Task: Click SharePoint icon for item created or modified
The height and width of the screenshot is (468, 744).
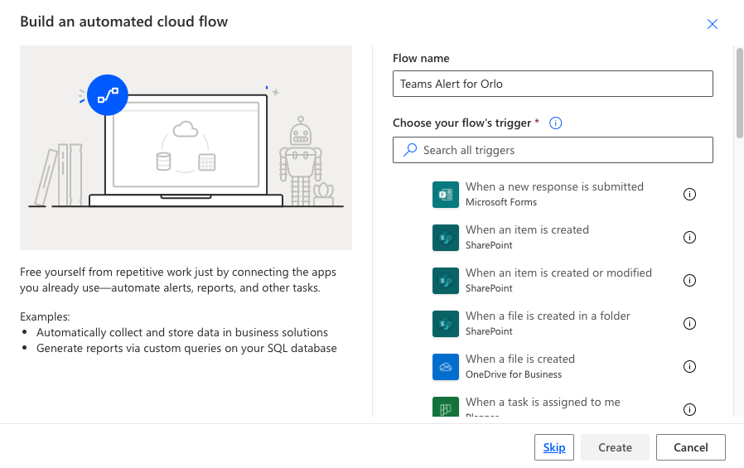Action: [446, 281]
